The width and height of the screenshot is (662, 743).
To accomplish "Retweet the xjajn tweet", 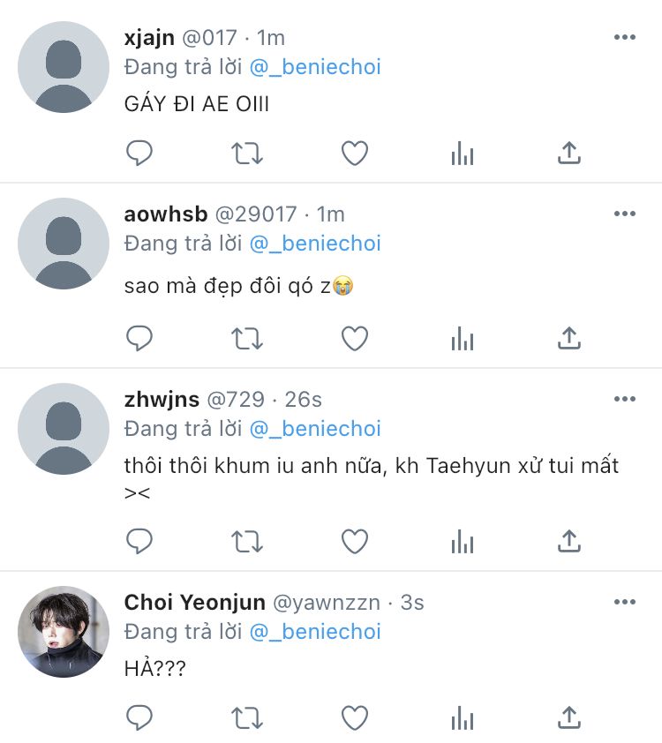I will [x=247, y=154].
